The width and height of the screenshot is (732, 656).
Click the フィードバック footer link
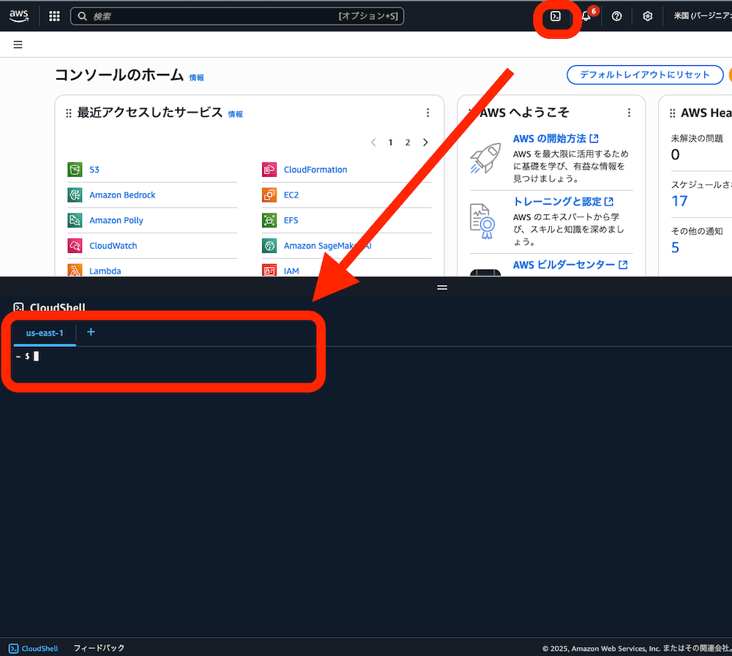[x=99, y=648]
